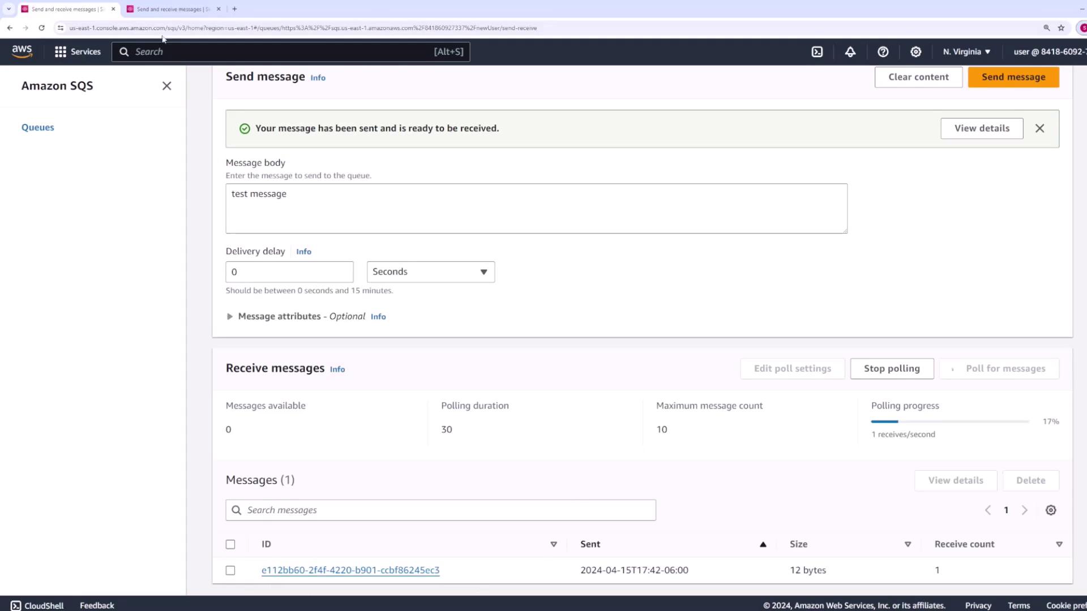The height and width of the screenshot is (611, 1087).
Task: Click the Stop polling button
Action: click(892, 368)
